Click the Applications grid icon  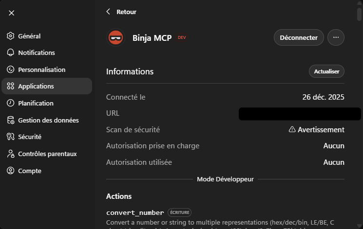[x=10, y=86]
